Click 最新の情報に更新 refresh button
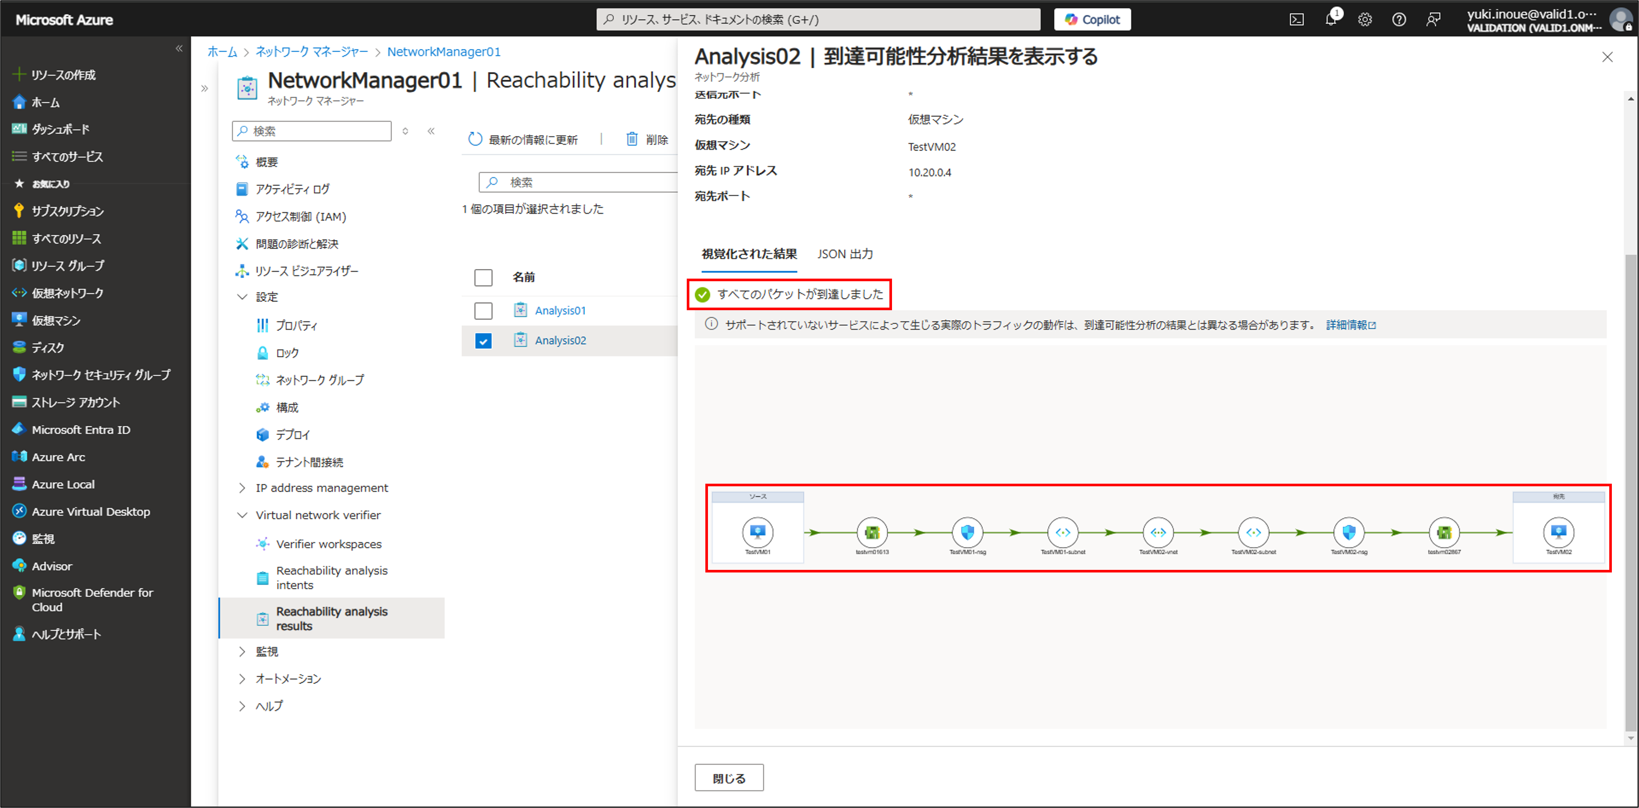 [523, 139]
